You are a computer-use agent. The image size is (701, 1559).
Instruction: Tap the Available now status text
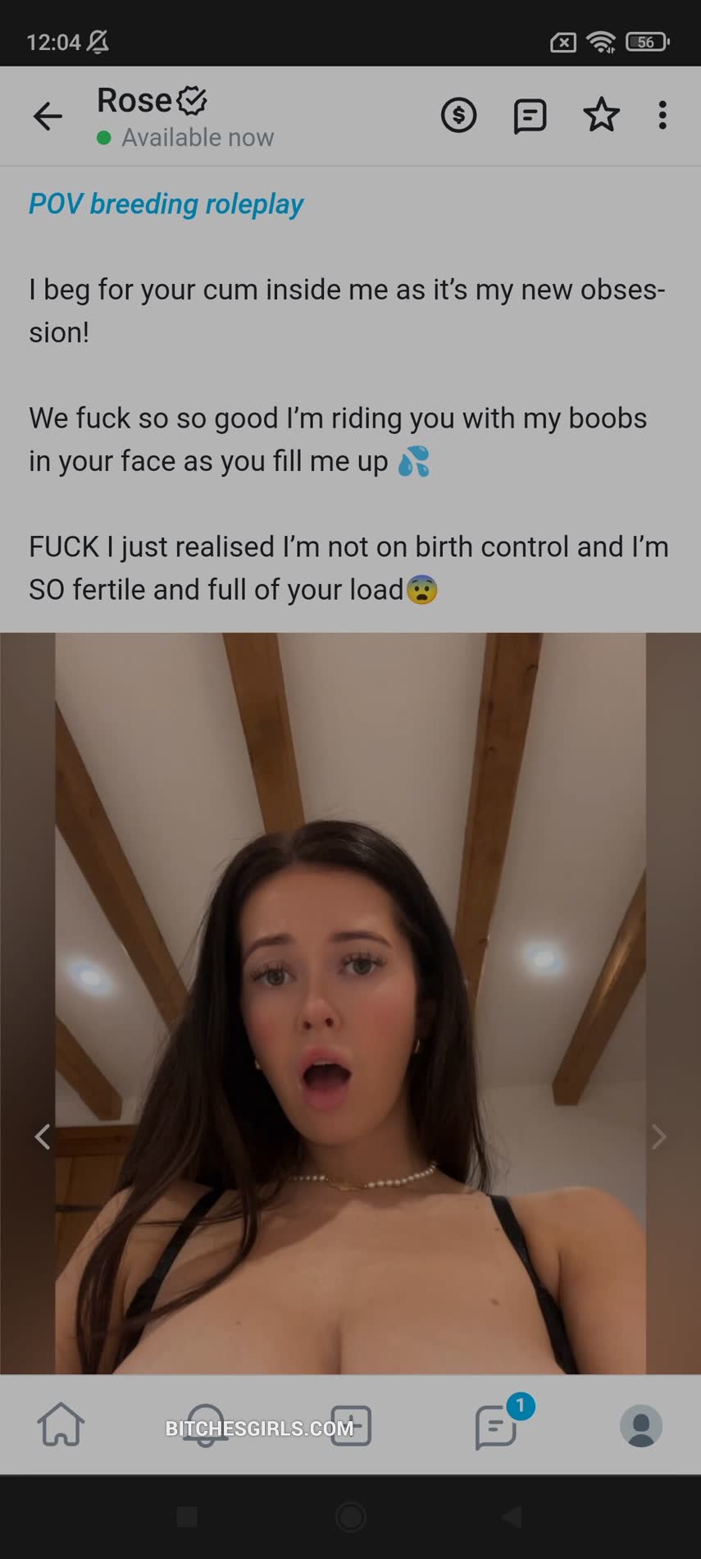(x=198, y=138)
